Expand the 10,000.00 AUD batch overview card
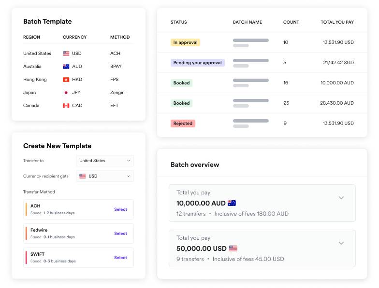Viewport: 379px width, 288px height. click(341, 198)
